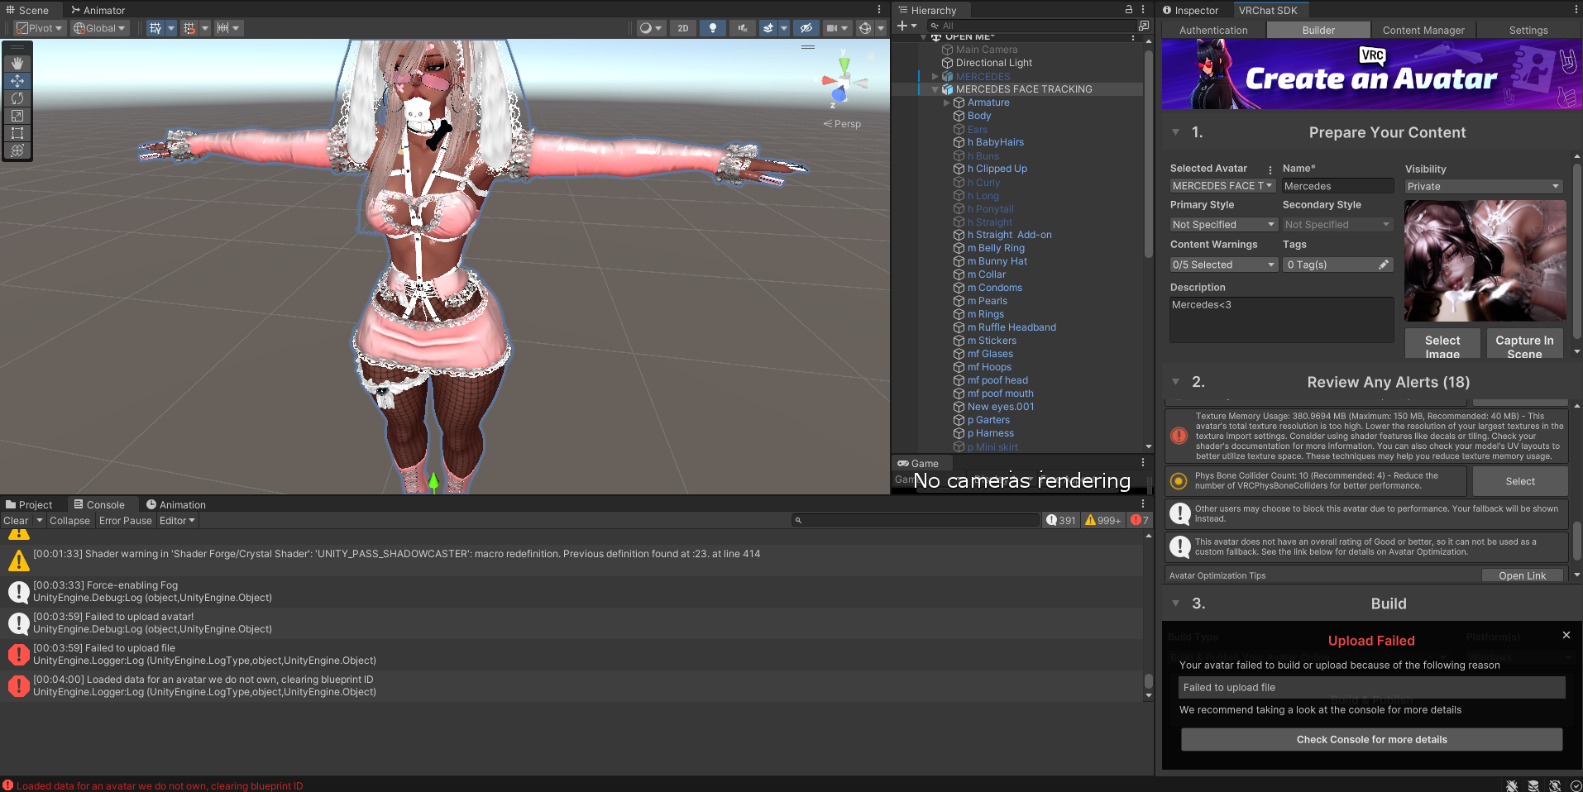This screenshot has height=792, width=1583.
Task: Open Avatar Optimization Tips link
Action: click(x=1521, y=575)
